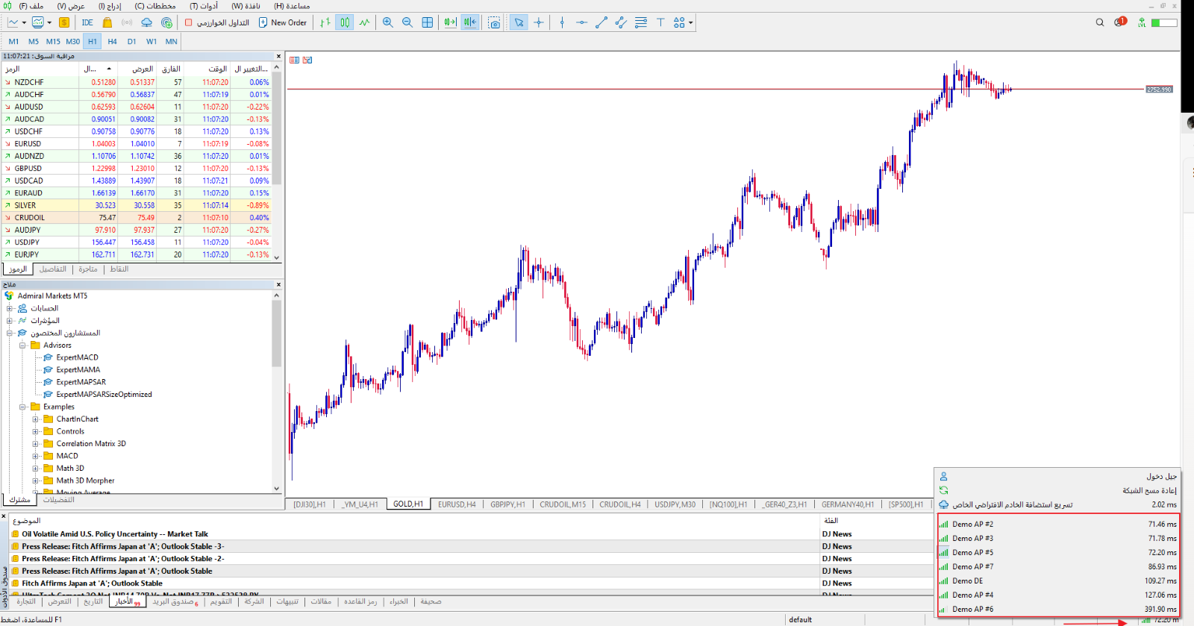
Task: Select the M15 timeframe
Action: (x=53, y=42)
